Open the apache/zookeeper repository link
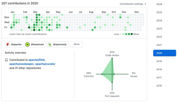The height and width of the screenshot is (103, 177). pyautogui.click(x=21, y=64)
